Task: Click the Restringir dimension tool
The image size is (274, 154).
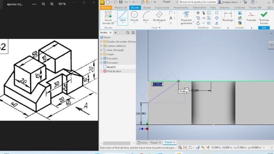Action: pos(228,17)
